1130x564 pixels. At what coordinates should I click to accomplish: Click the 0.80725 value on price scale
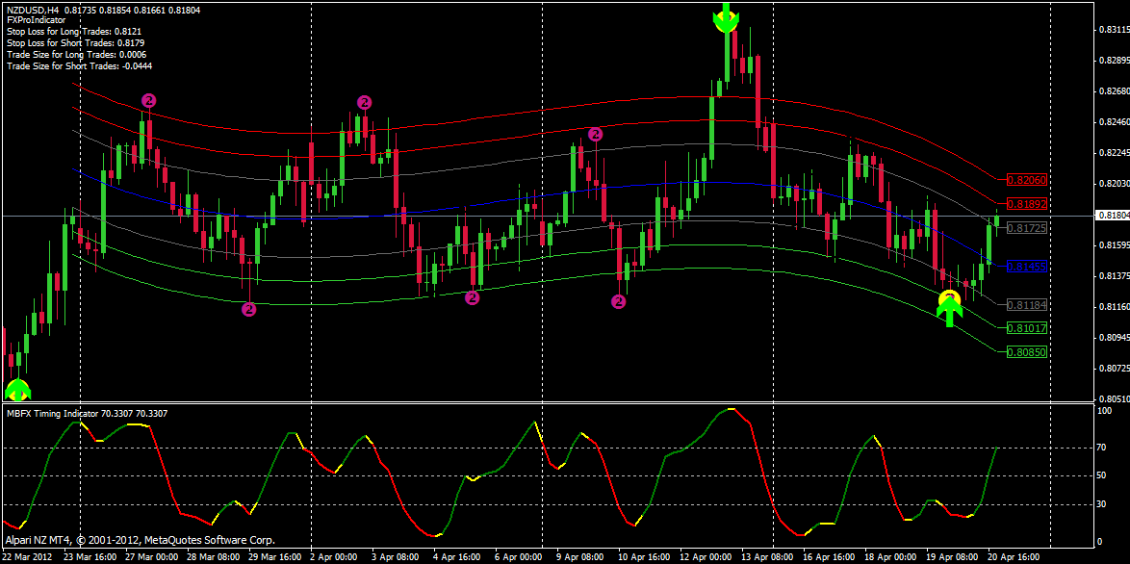(x=1113, y=368)
